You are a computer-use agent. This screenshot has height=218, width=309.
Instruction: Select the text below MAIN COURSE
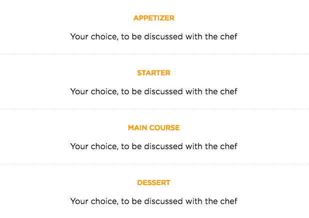[153, 146]
